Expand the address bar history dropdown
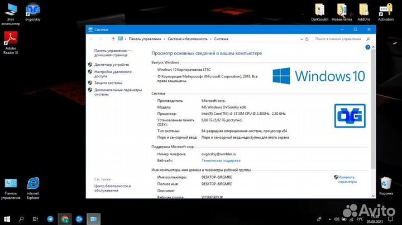The width and height of the screenshot is (402, 225). pyautogui.click(x=301, y=39)
